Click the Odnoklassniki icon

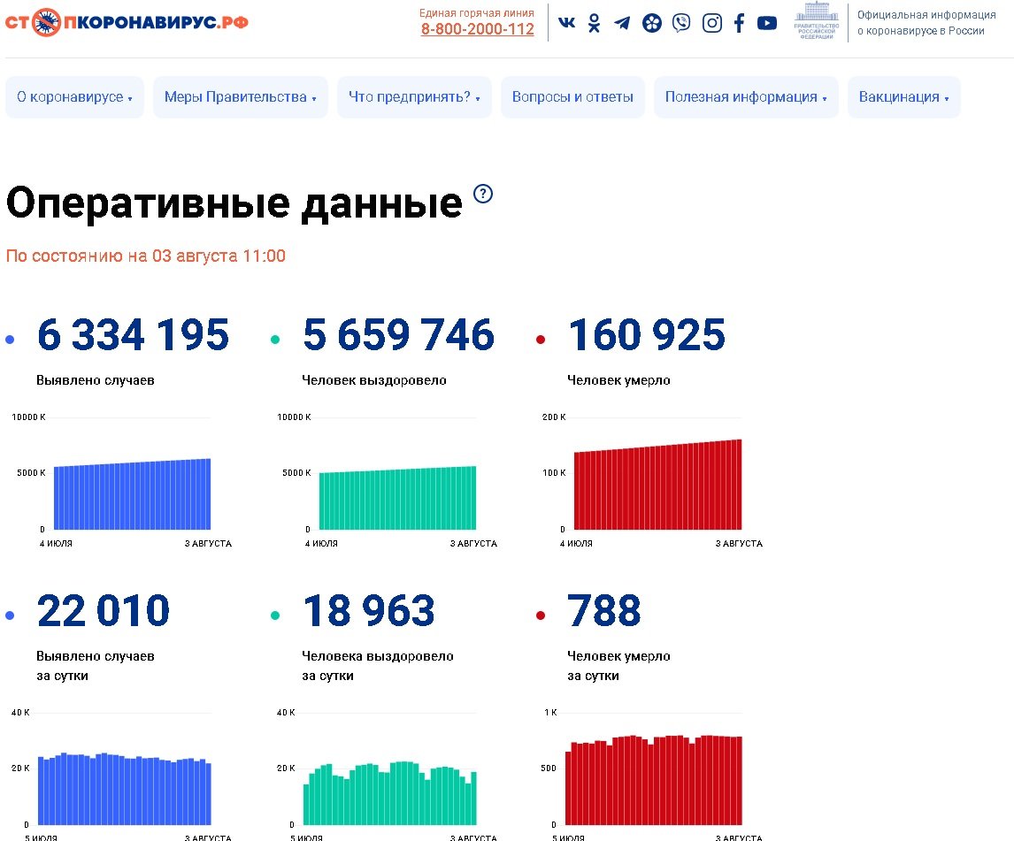(595, 23)
